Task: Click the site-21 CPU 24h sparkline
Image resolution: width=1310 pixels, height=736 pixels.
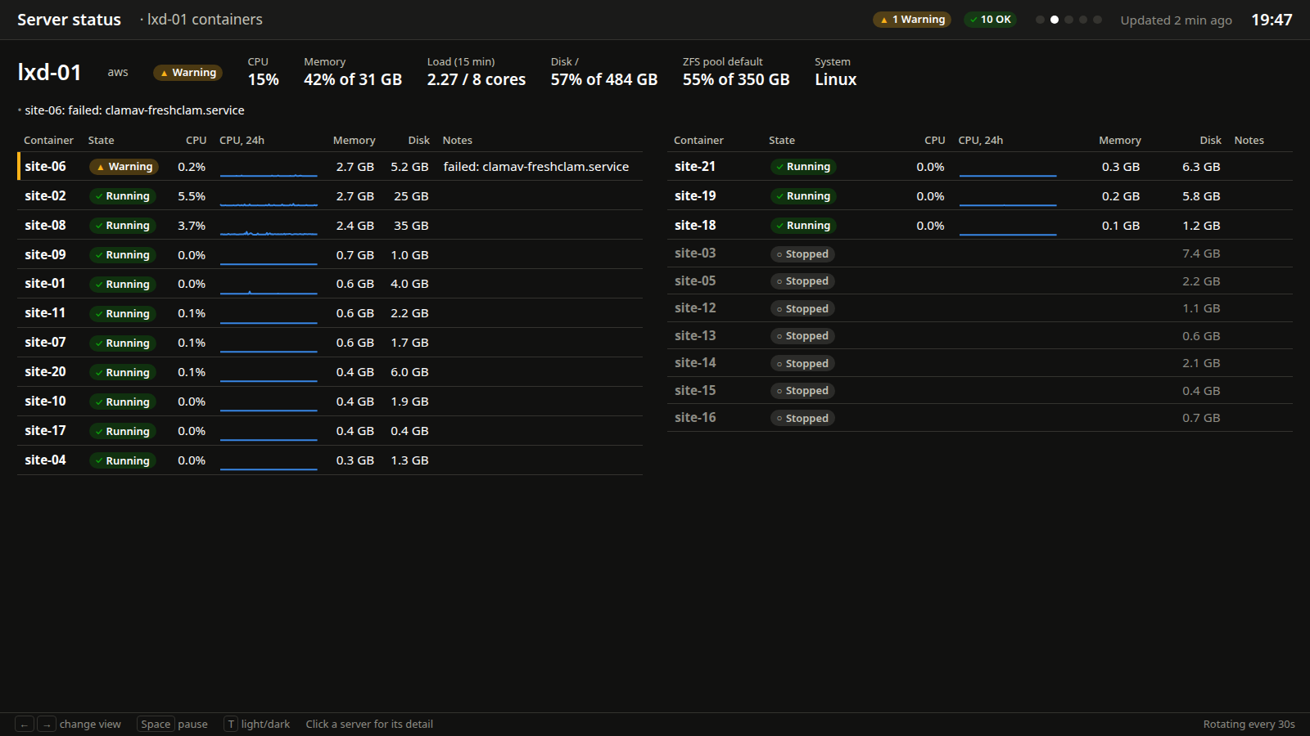Action: click(1008, 167)
